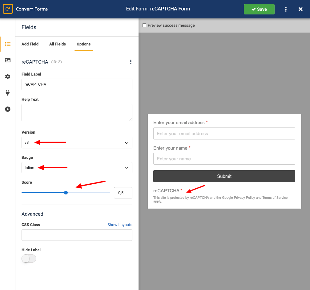Tick the Preview success message checkbox
The image size is (310, 290).
point(144,25)
